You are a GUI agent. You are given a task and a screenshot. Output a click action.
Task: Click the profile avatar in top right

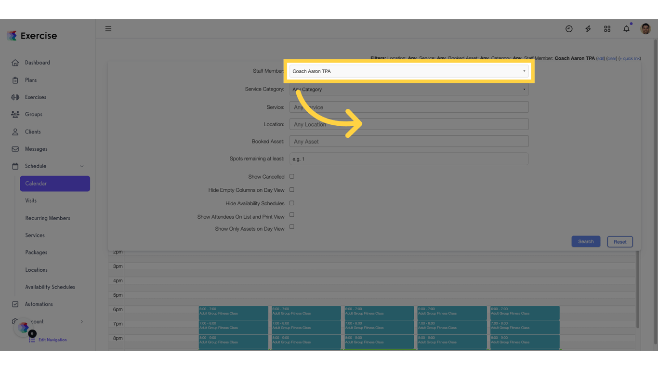point(645,28)
